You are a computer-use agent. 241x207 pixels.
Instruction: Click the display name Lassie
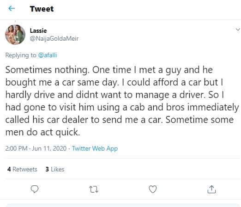tap(38, 30)
